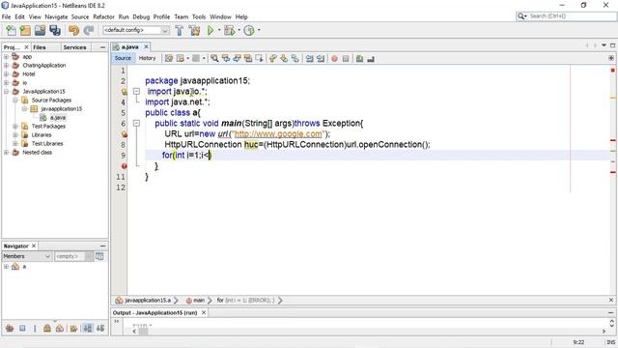Collapse the JavaApplication15 project node
This screenshot has height=348, width=618.
6,92
